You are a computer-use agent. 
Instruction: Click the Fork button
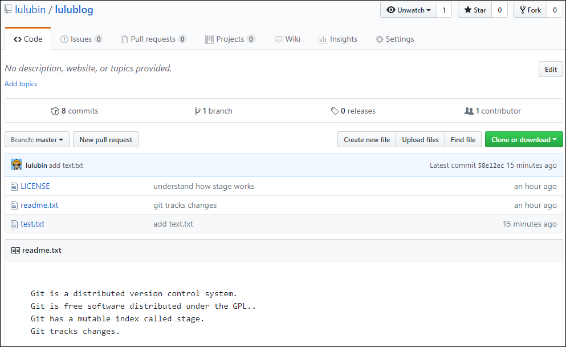coord(530,10)
